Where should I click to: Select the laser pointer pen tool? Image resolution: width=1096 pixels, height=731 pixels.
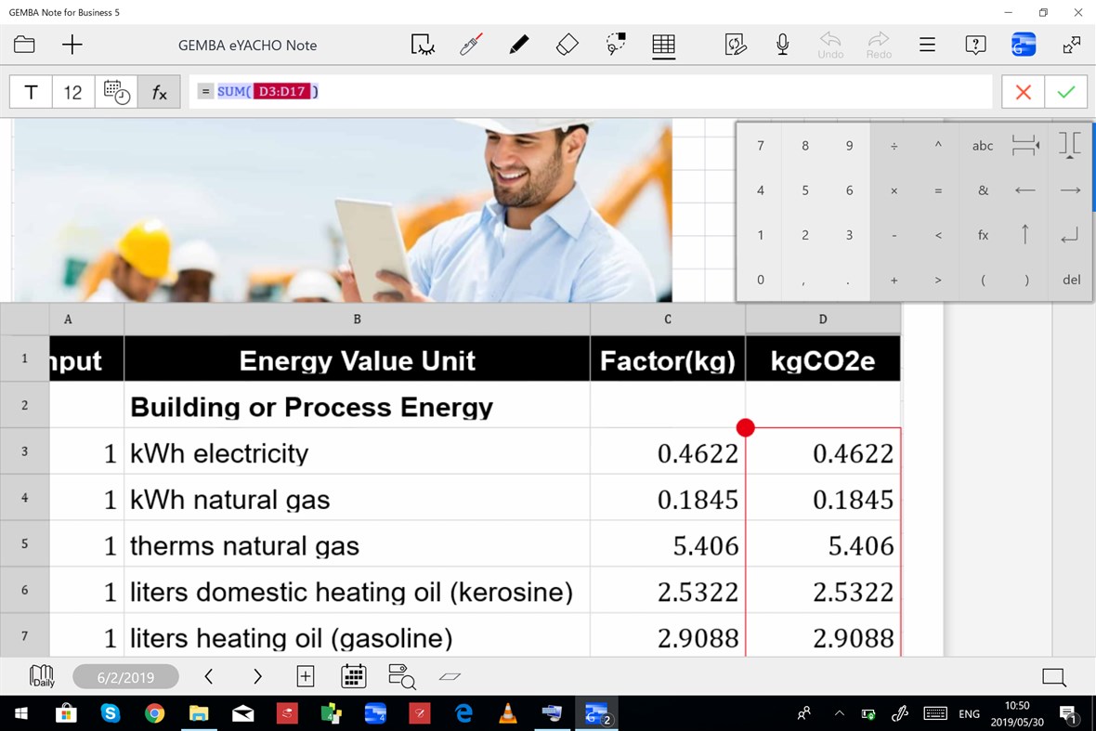[x=471, y=45]
